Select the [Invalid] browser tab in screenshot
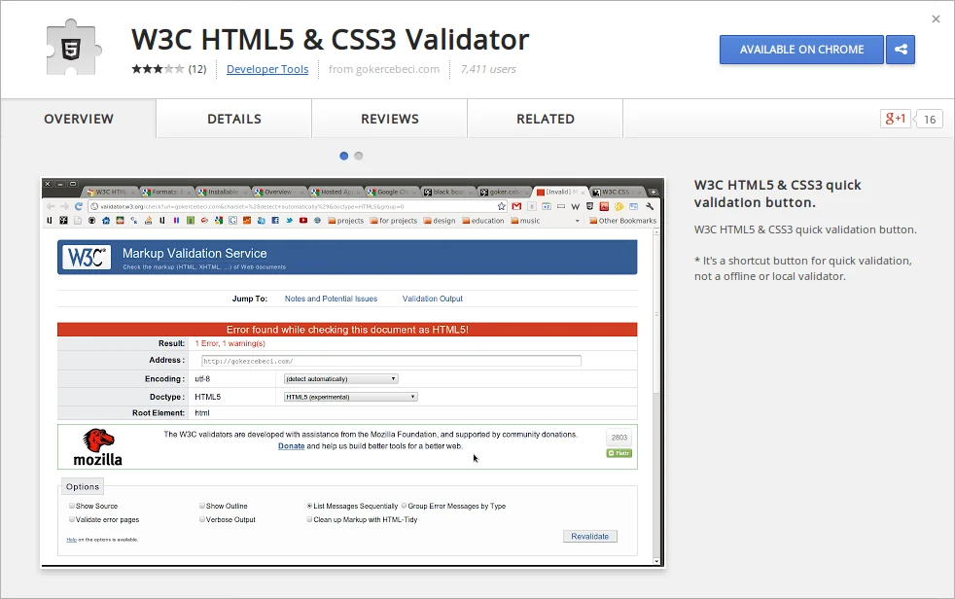Screen dimensions: 955x599 560,192
